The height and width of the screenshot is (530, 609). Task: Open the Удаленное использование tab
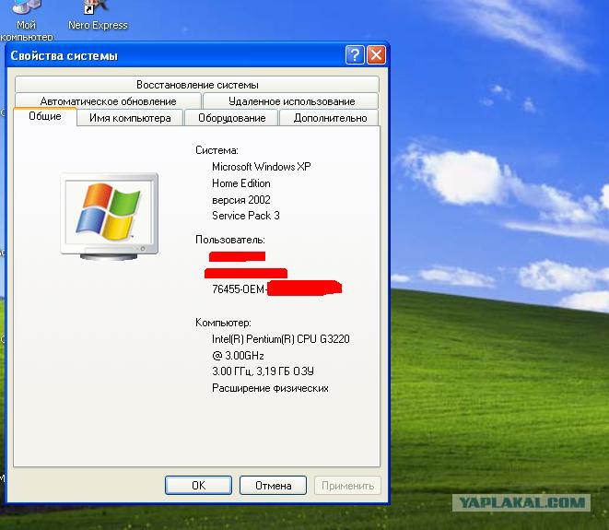[x=291, y=101]
